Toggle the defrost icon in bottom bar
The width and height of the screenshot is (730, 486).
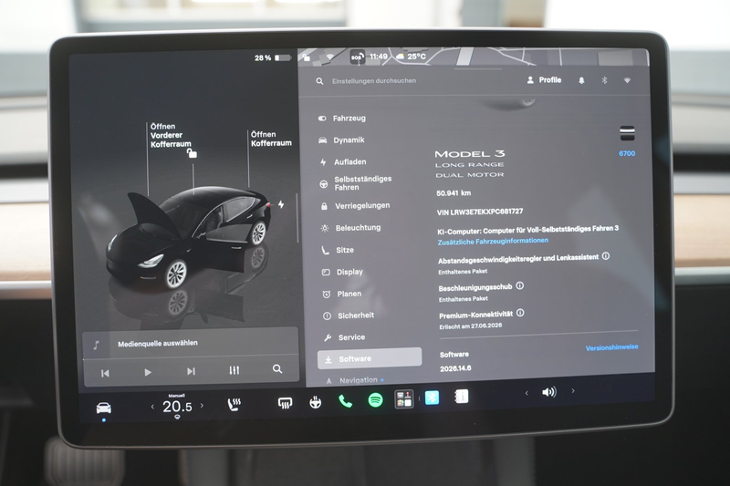pyautogui.click(x=285, y=403)
